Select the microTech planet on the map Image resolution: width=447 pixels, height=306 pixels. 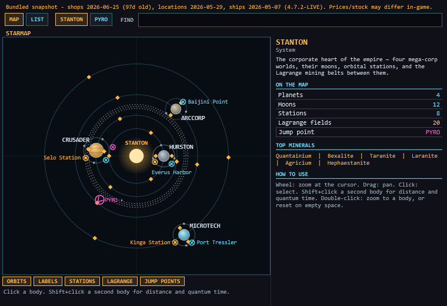pos(184,235)
